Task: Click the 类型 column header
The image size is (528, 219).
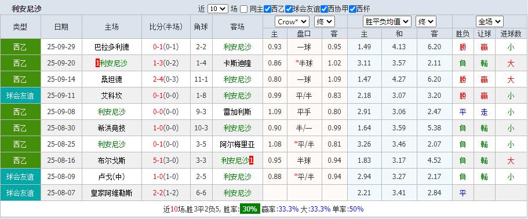Action: pos(20,27)
